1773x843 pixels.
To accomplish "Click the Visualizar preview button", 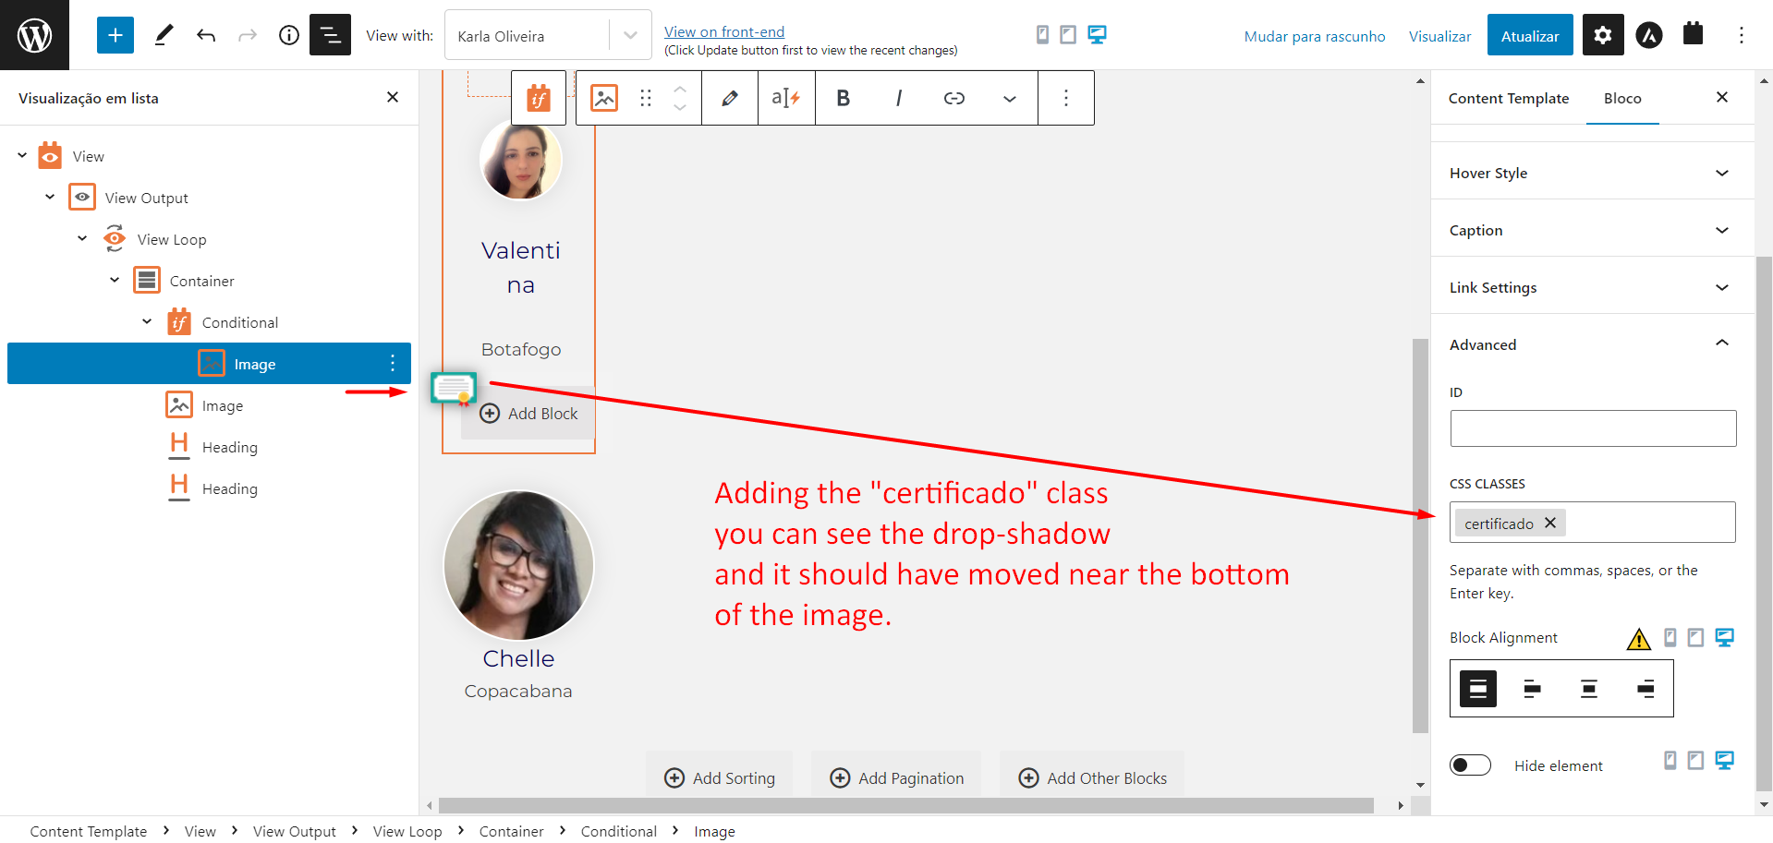I will pos(1439,36).
